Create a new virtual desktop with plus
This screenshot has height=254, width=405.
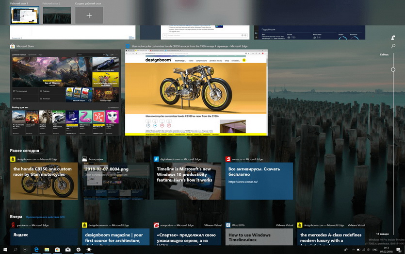(89, 16)
